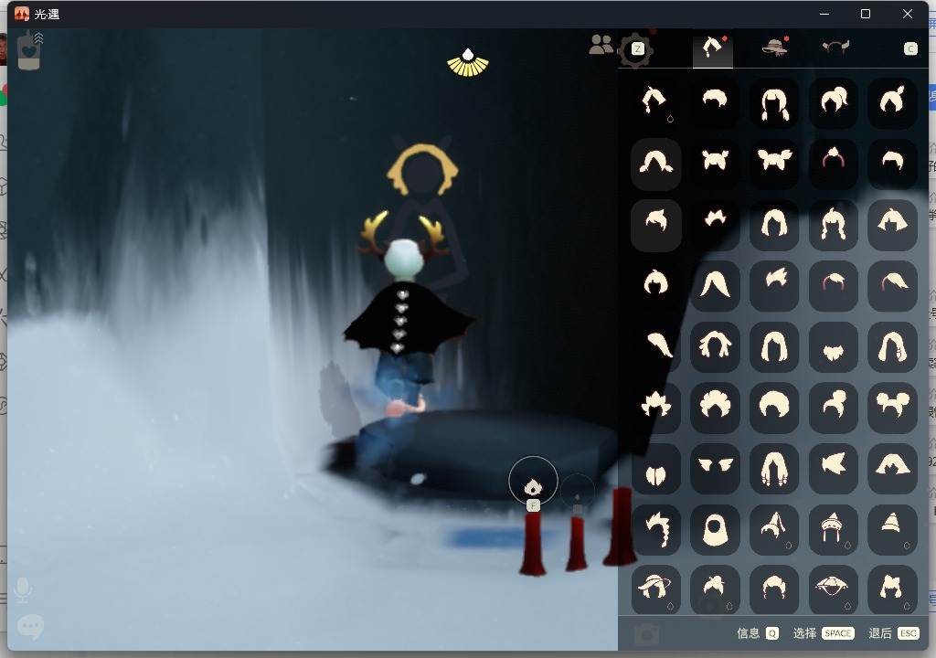The image size is (936, 658).
Task: Choose the hooded veil headwear
Action: coord(715,529)
